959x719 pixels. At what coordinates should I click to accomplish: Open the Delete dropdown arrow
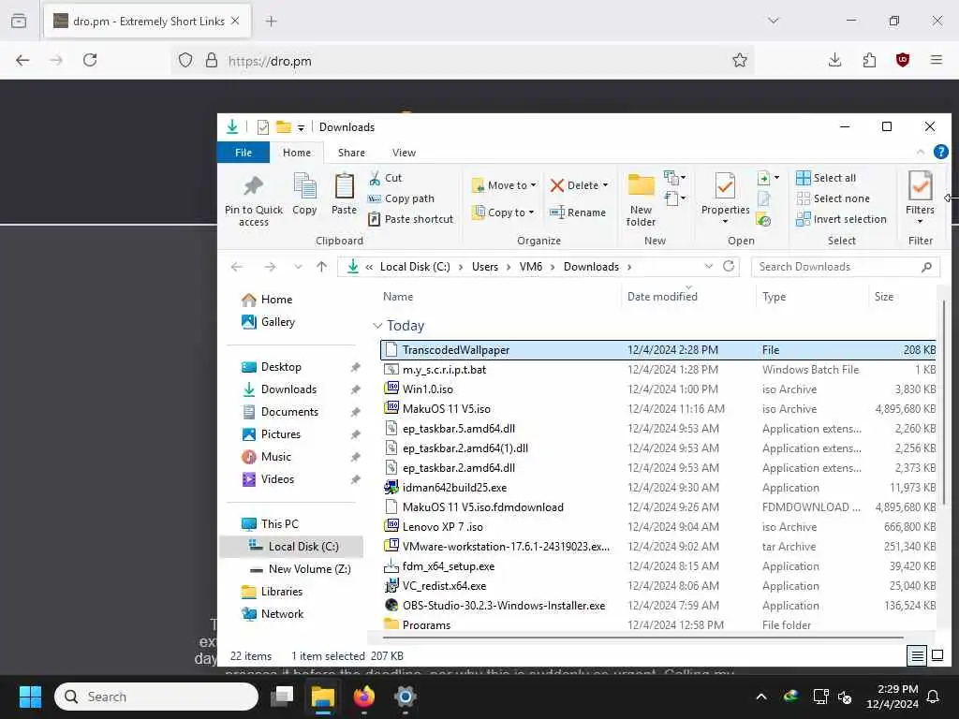tap(605, 185)
